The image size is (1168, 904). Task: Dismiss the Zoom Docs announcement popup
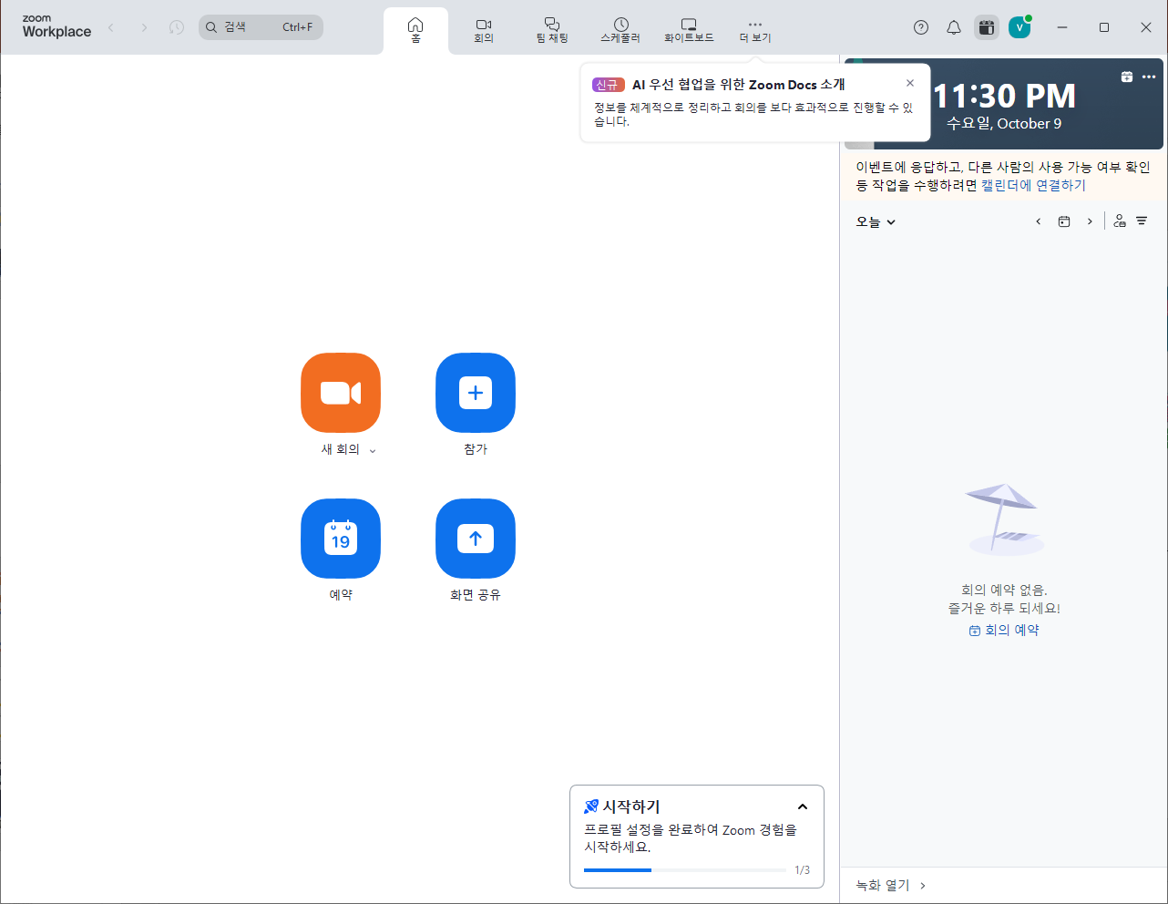point(909,82)
